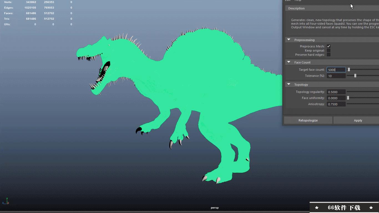Click the Preprocessing section title
Screen dimensions: 379x213
pyautogui.click(x=304, y=40)
